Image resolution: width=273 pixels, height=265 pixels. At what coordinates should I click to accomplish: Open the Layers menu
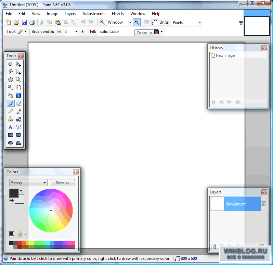click(70, 14)
